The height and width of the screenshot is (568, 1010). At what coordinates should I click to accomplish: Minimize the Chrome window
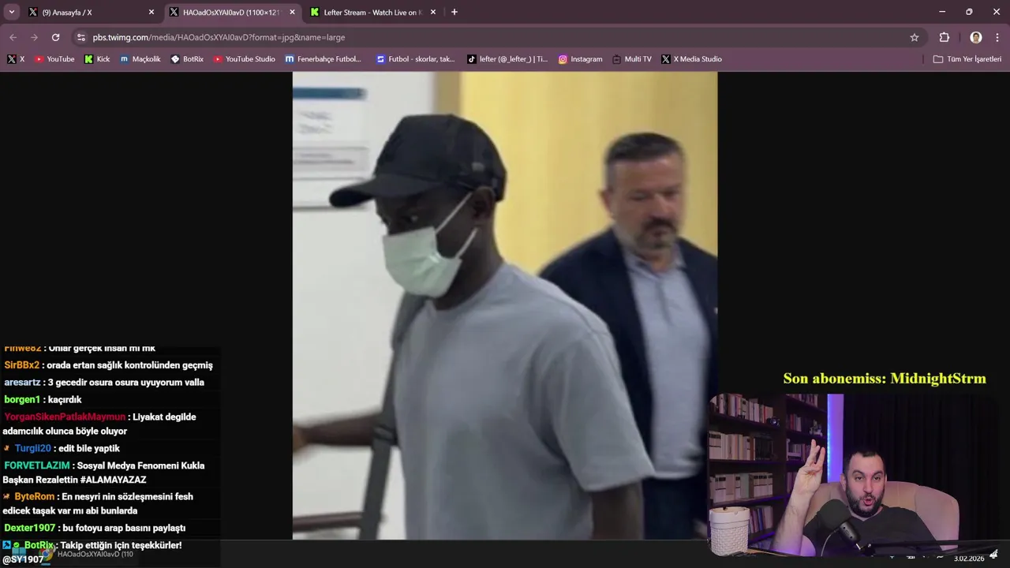coord(942,12)
